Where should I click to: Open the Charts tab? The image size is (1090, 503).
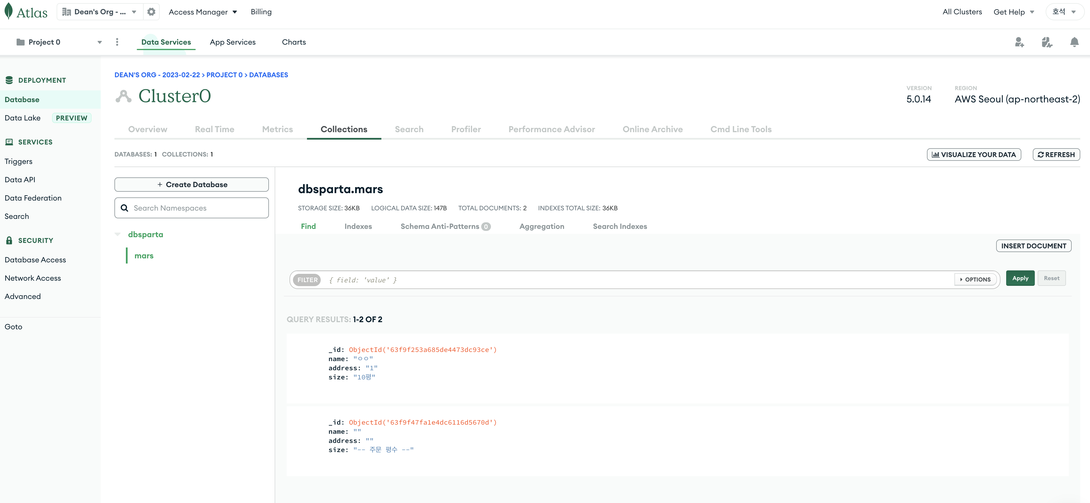(x=294, y=42)
